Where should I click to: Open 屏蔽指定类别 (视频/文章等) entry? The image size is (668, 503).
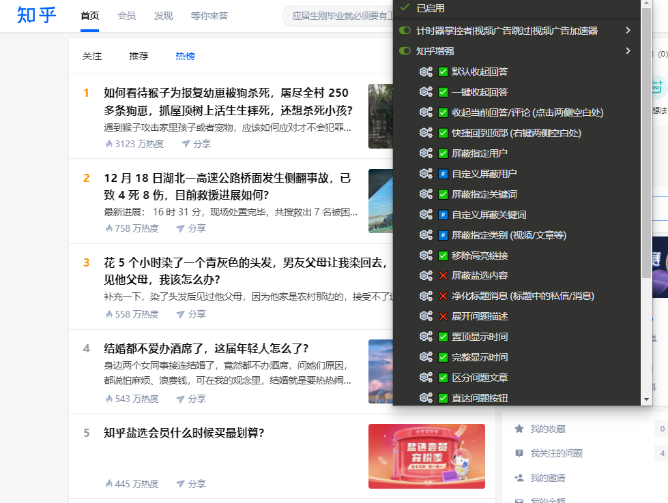point(508,235)
